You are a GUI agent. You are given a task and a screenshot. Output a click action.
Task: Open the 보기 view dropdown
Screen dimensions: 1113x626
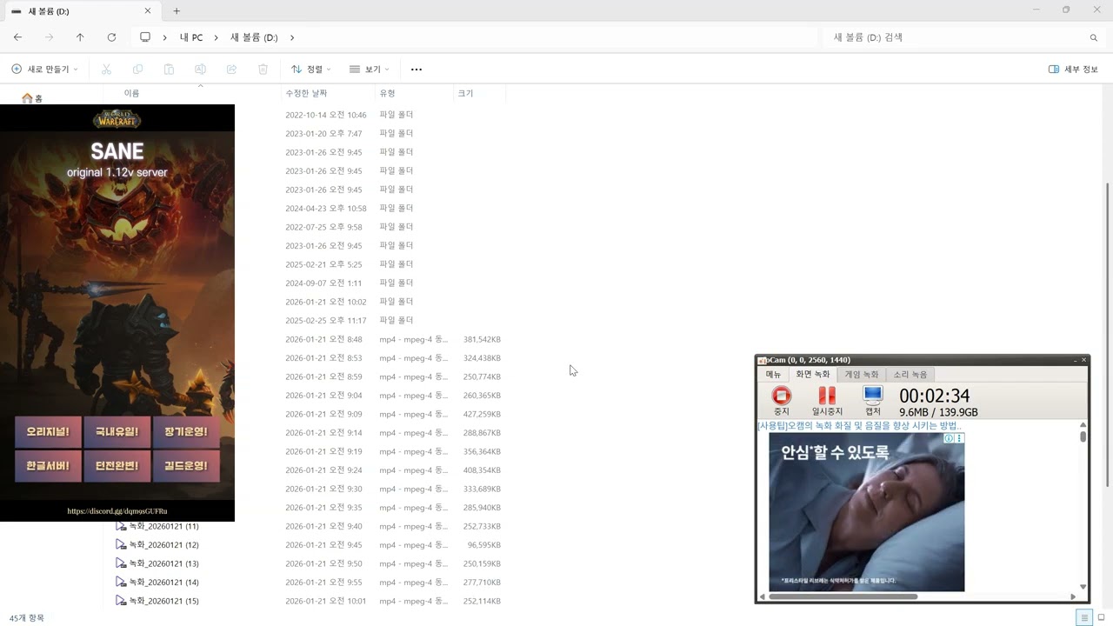(370, 69)
